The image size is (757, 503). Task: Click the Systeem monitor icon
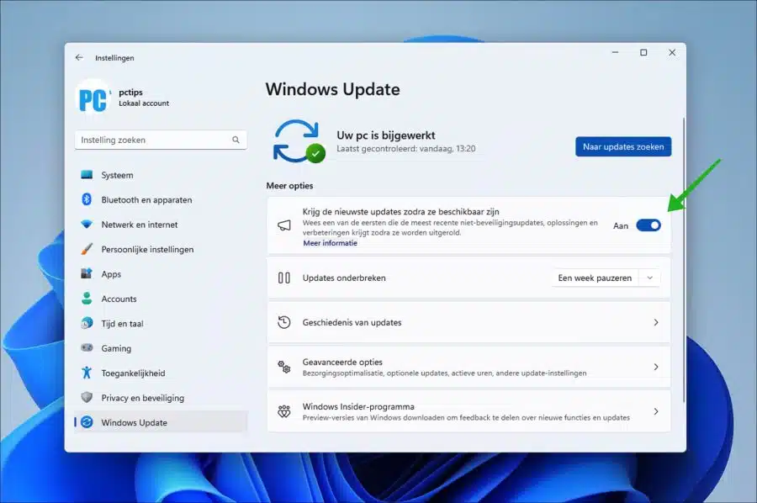tap(87, 175)
